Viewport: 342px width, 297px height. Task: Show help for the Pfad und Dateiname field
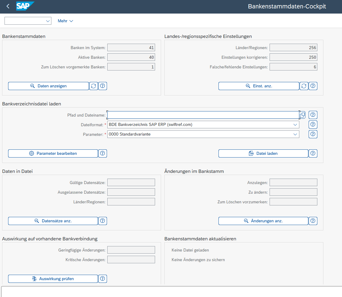(x=313, y=115)
